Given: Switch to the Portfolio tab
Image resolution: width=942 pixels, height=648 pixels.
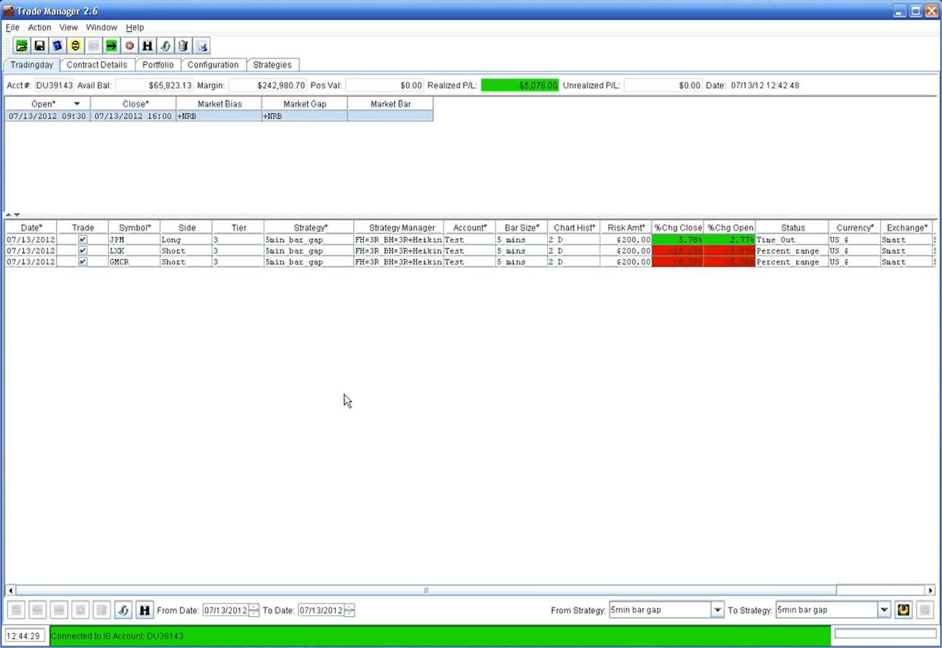Looking at the screenshot, I should point(158,65).
